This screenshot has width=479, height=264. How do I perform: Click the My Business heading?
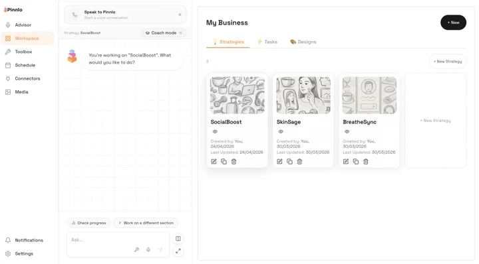click(x=227, y=23)
